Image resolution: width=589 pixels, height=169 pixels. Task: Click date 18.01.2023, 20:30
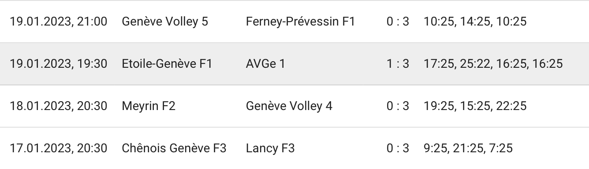pos(59,106)
